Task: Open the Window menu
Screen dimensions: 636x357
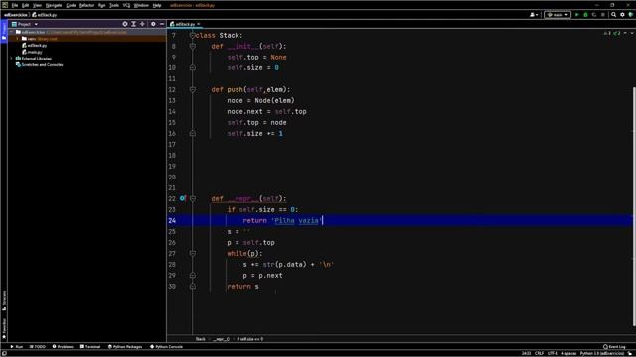Action: point(141,5)
